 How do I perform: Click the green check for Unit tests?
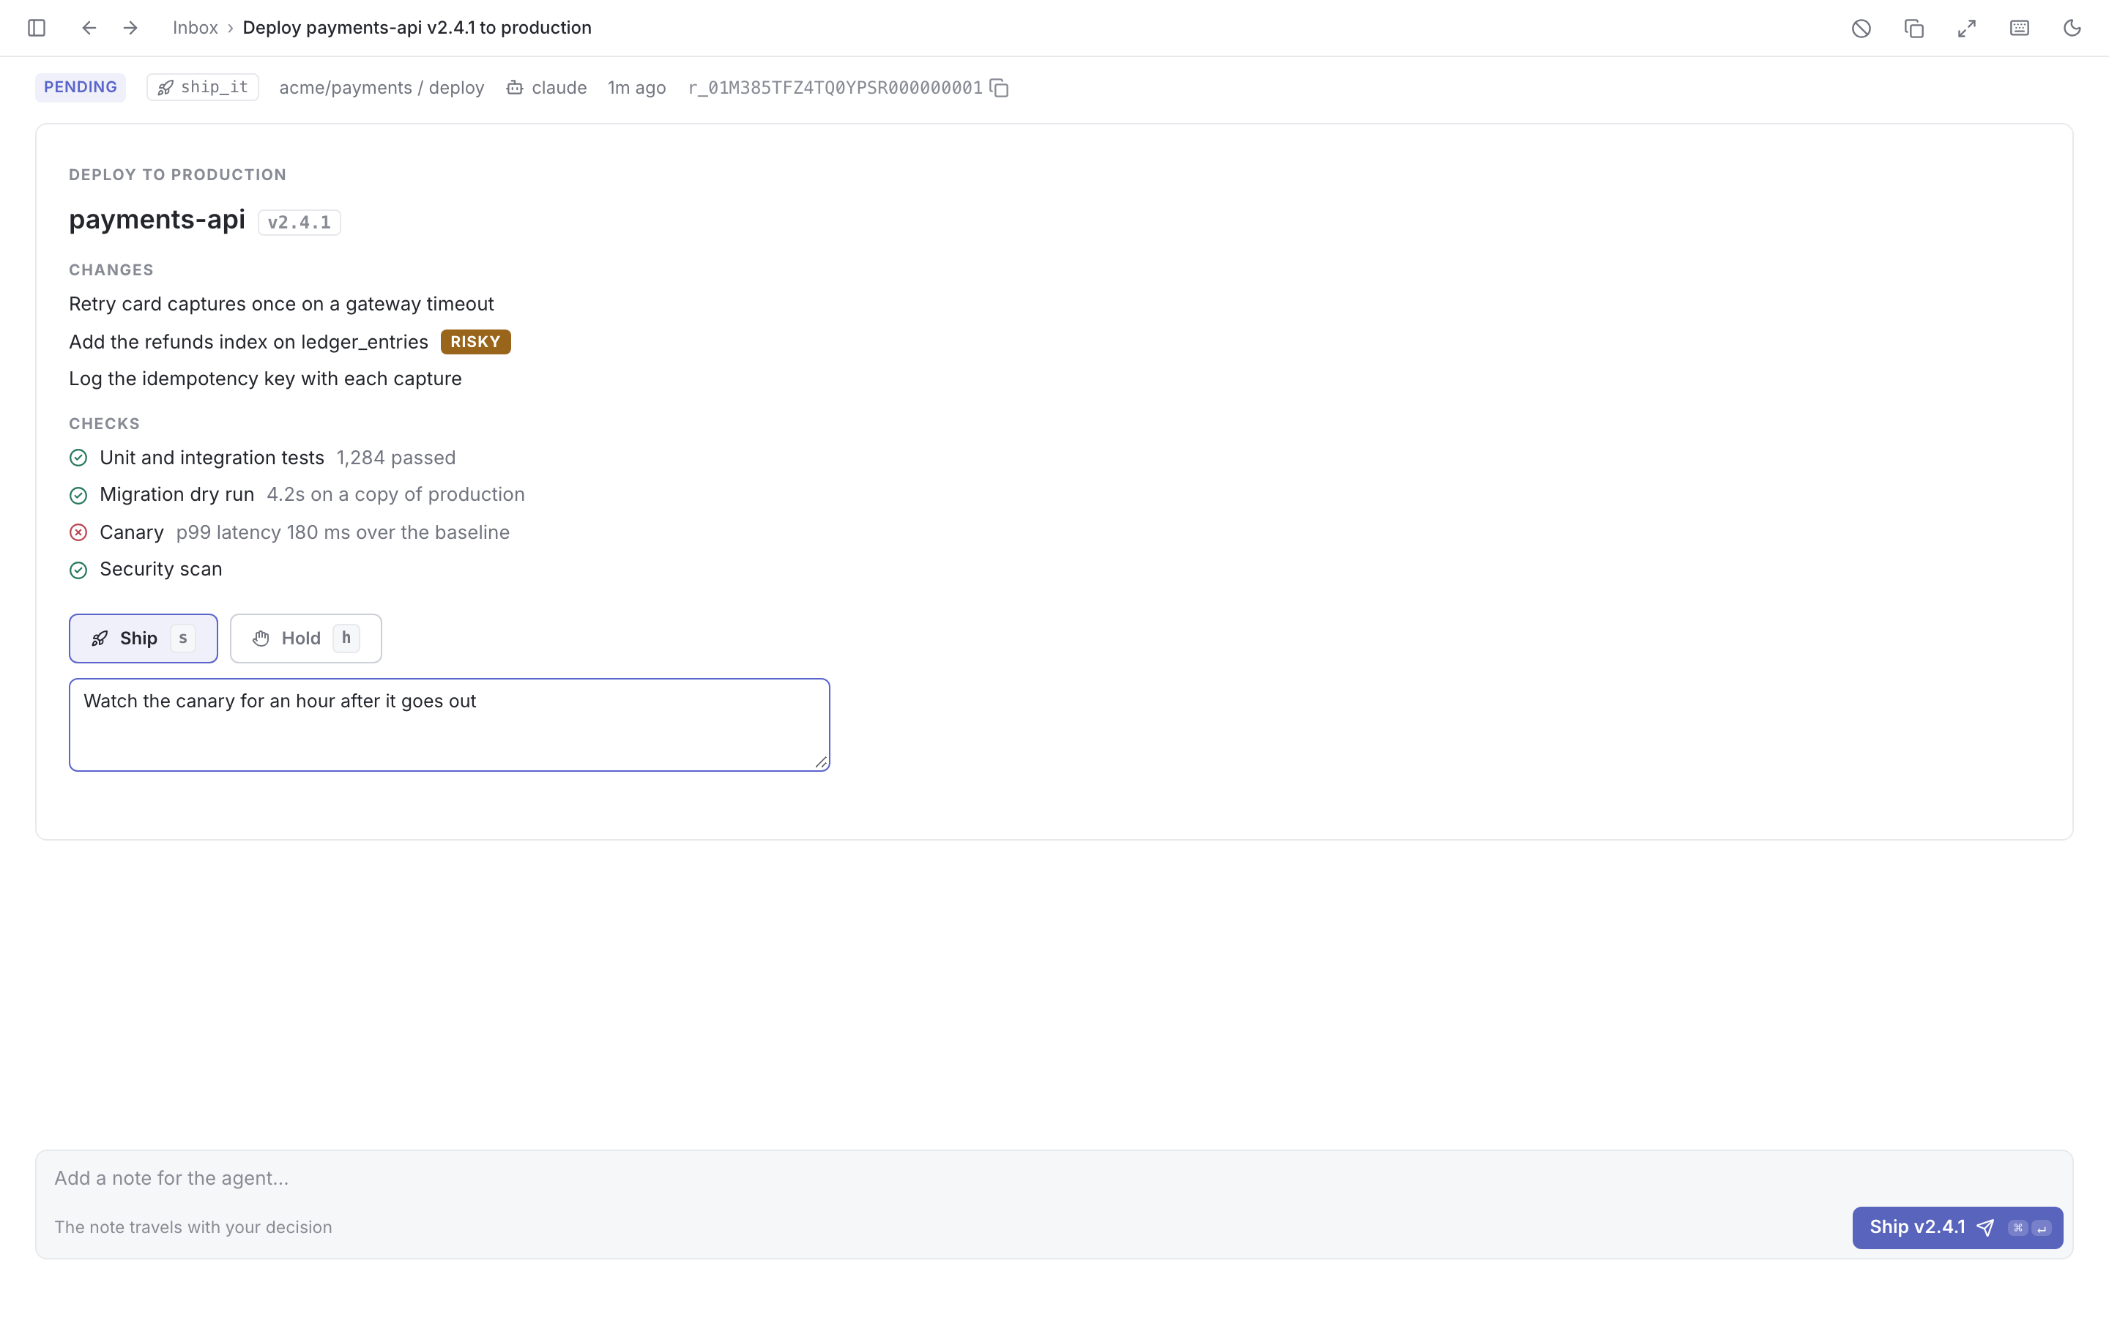click(78, 458)
